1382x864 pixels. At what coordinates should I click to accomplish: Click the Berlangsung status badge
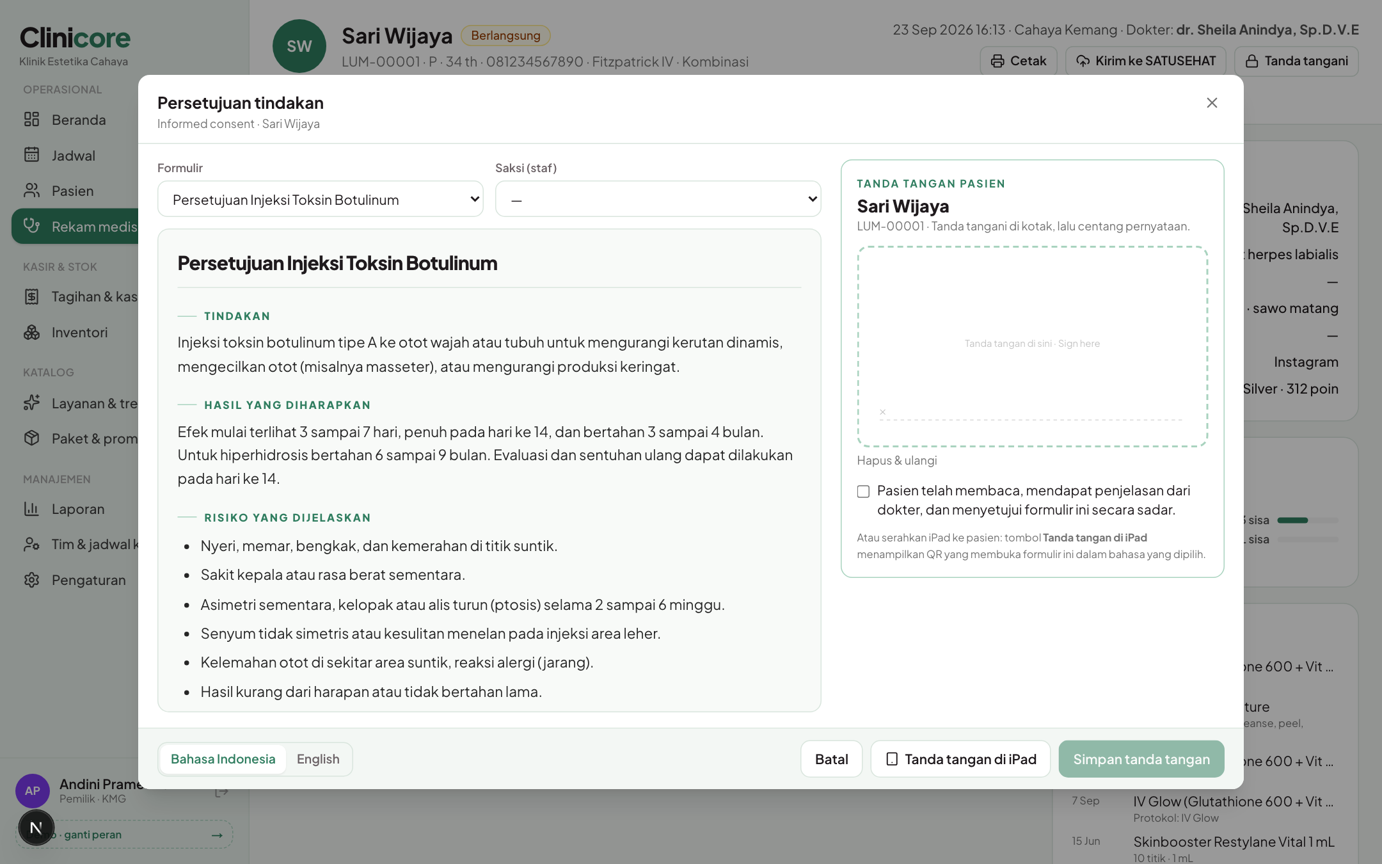click(505, 36)
